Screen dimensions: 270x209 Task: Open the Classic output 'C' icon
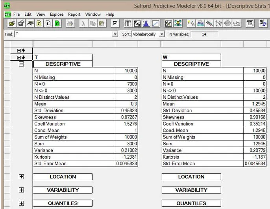(x=39, y=23)
